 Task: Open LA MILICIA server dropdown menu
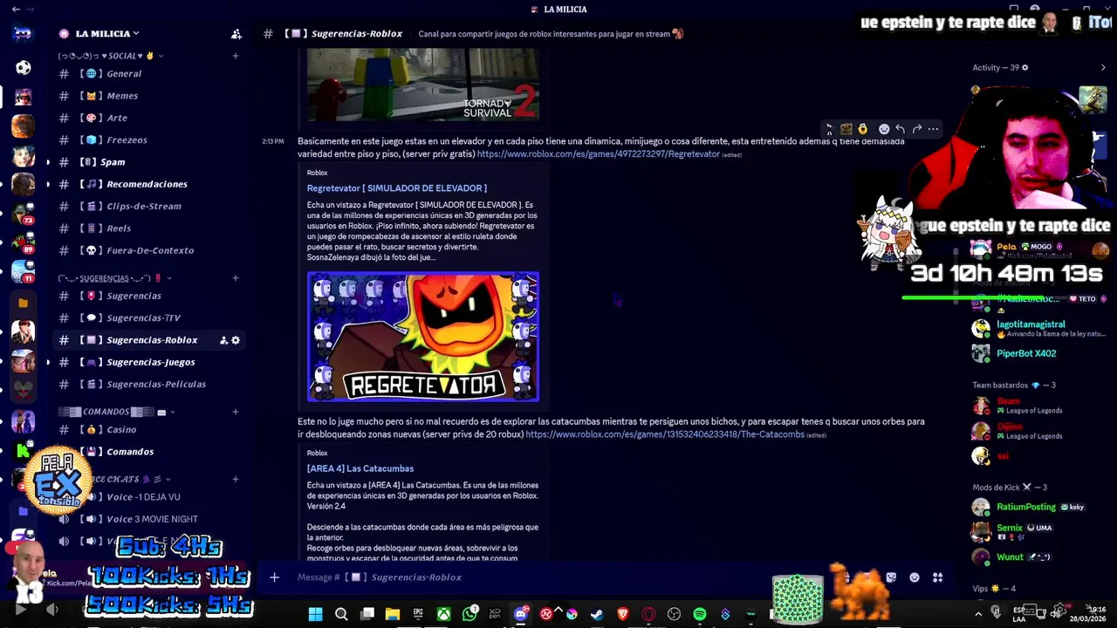pyautogui.click(x=107, y=33)
